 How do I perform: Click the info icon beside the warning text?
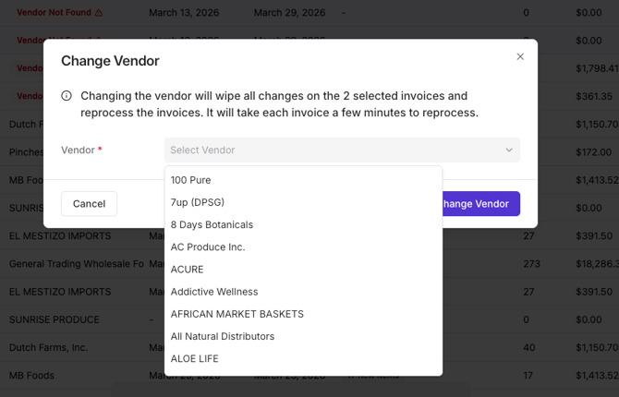click(67, 96)
